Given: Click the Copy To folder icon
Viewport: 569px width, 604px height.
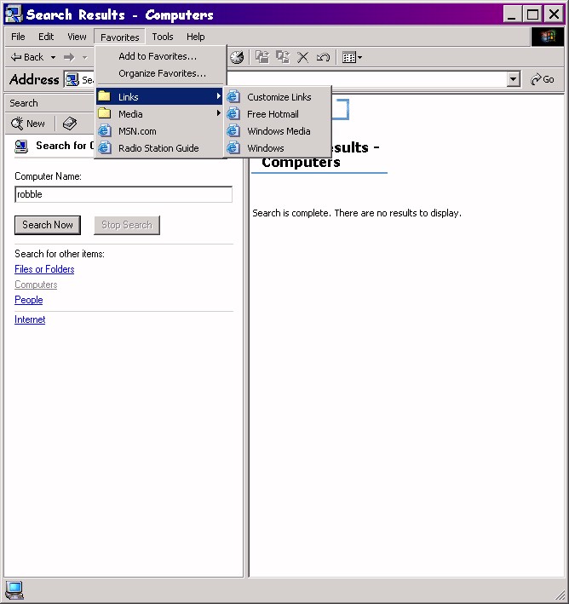Looking at the screenshot, I should click(x=283, y=57).
